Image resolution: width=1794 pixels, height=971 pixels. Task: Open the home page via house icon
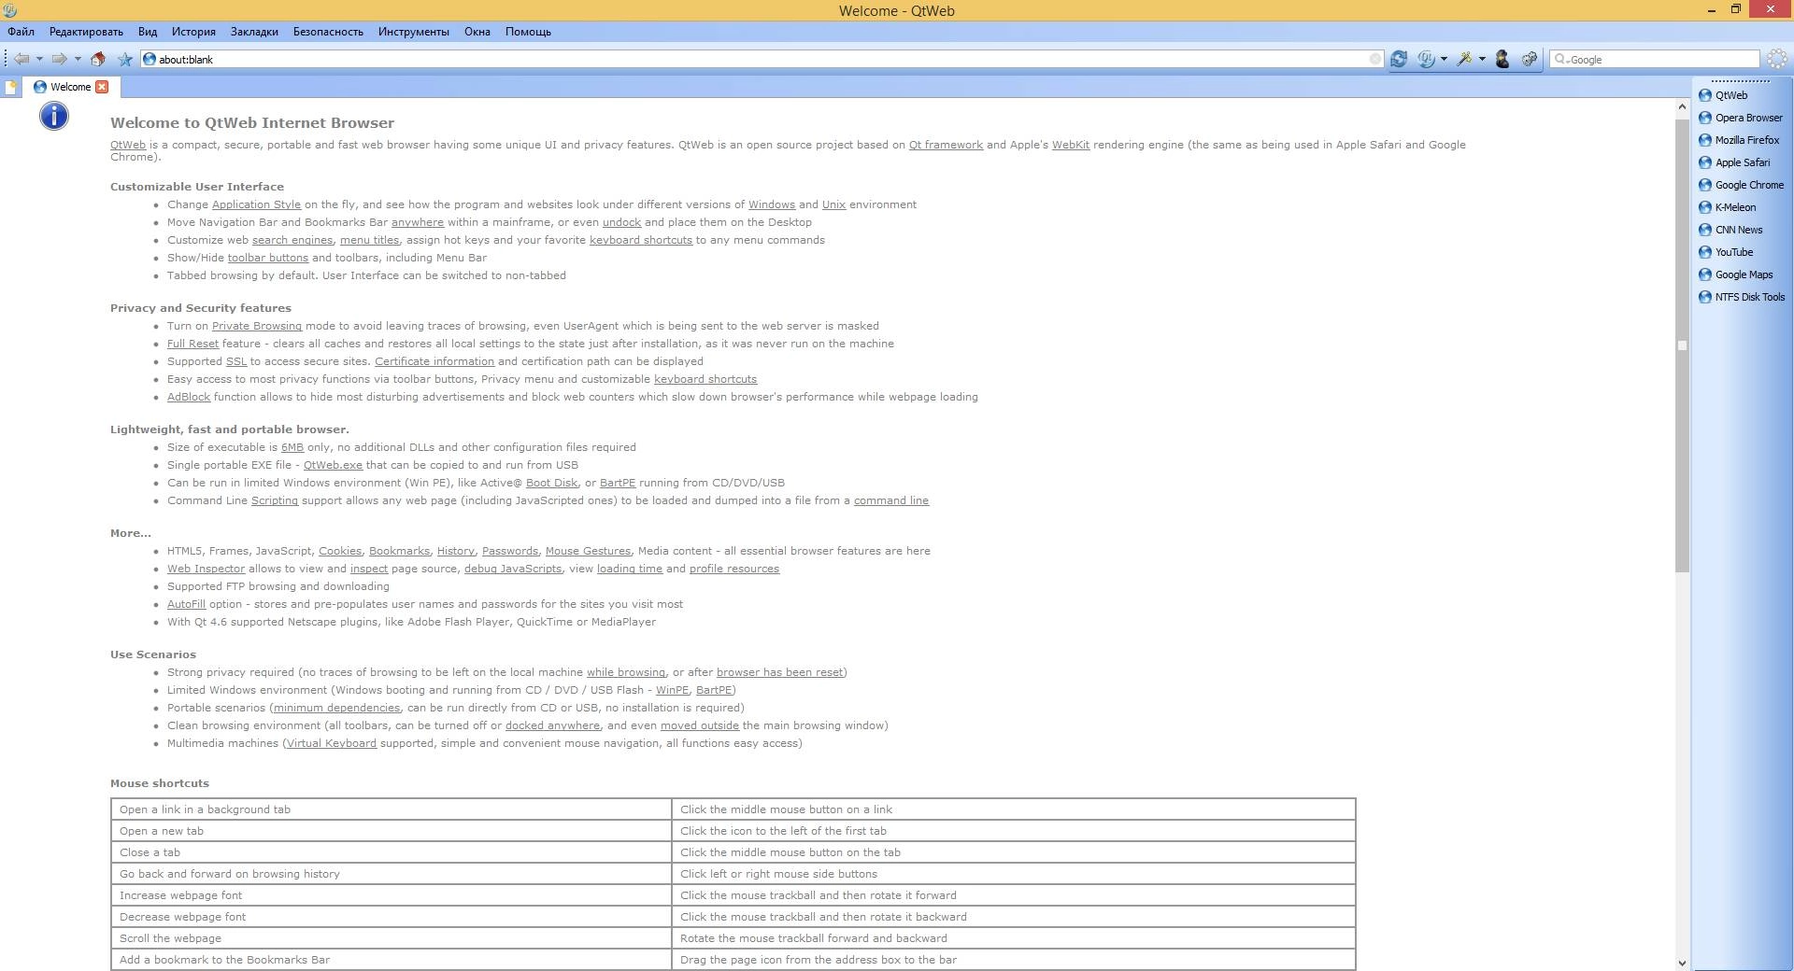click(x=98, y=59)
